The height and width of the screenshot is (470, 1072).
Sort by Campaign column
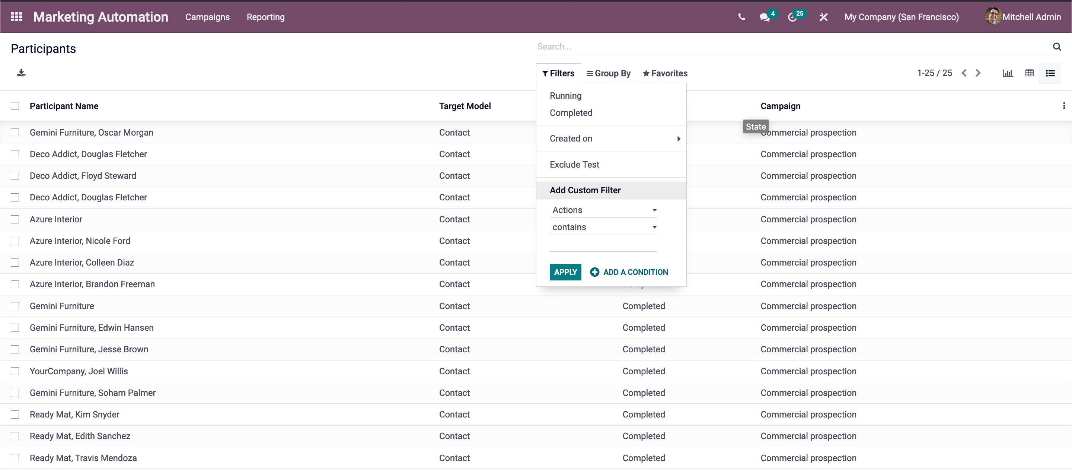point(780,106)
